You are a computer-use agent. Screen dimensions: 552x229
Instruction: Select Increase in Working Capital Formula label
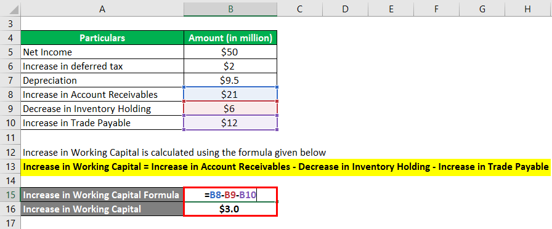click(102, 195)
